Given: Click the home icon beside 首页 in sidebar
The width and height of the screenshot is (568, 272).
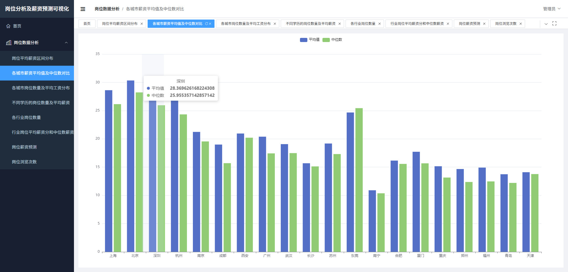Looking at the screenshot, I should [8, 26].
